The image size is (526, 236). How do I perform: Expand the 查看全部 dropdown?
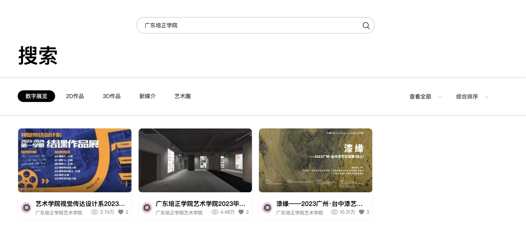(x=425, y=97)
